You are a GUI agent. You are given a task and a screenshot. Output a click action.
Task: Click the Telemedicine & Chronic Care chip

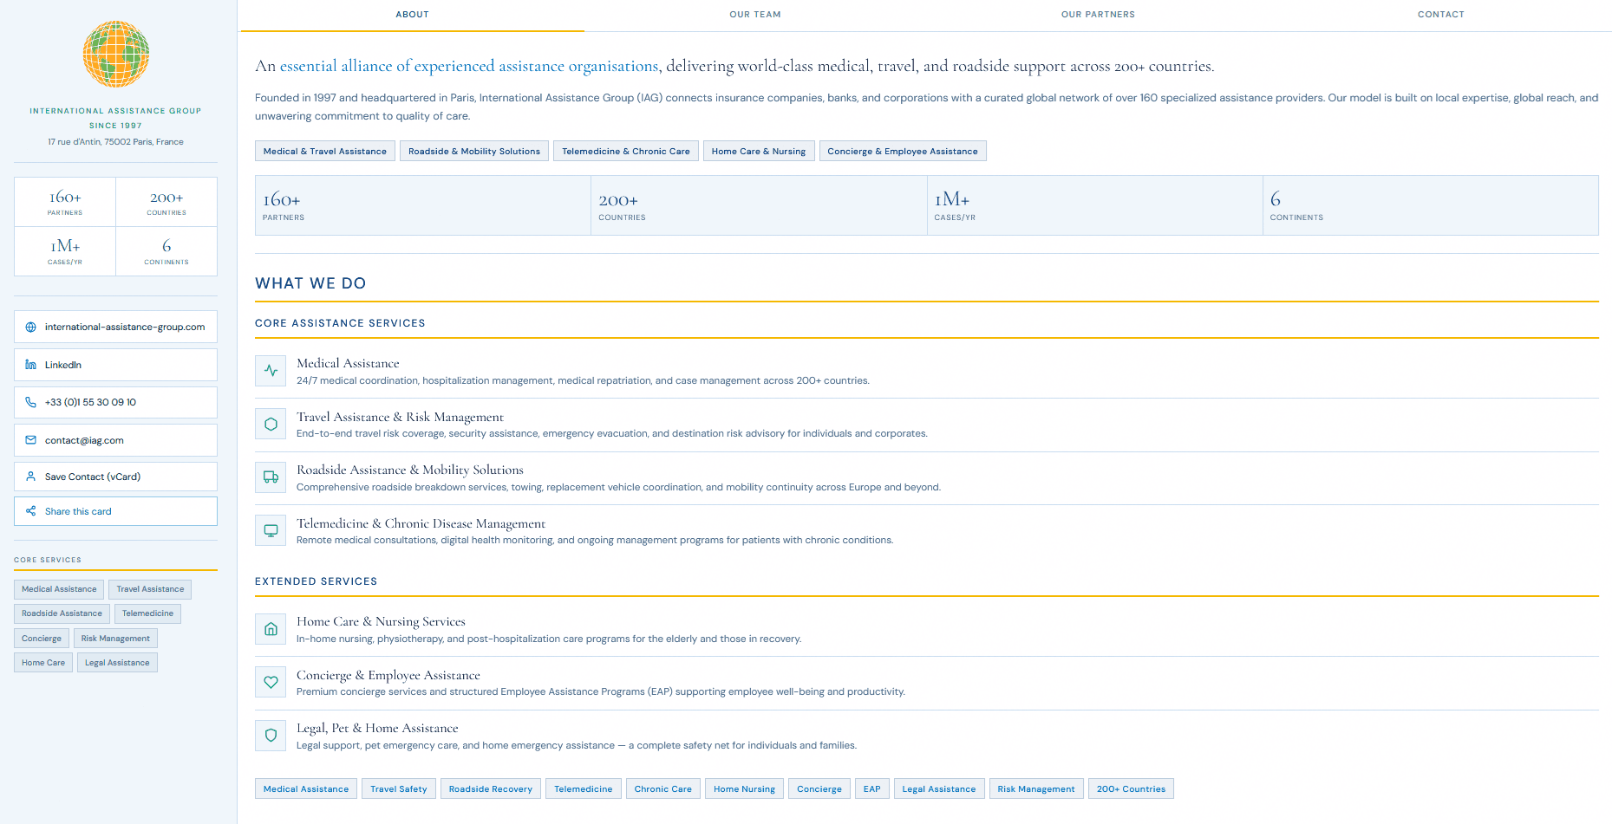coord(626,151)
